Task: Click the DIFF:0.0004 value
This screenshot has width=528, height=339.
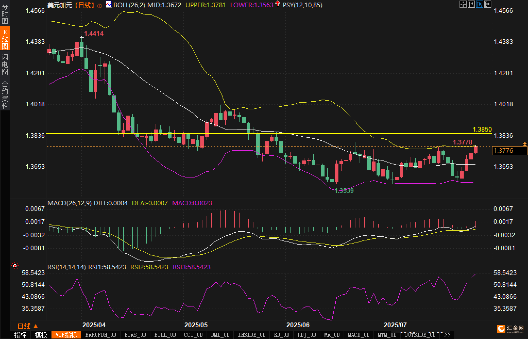Action: (111, 203)
